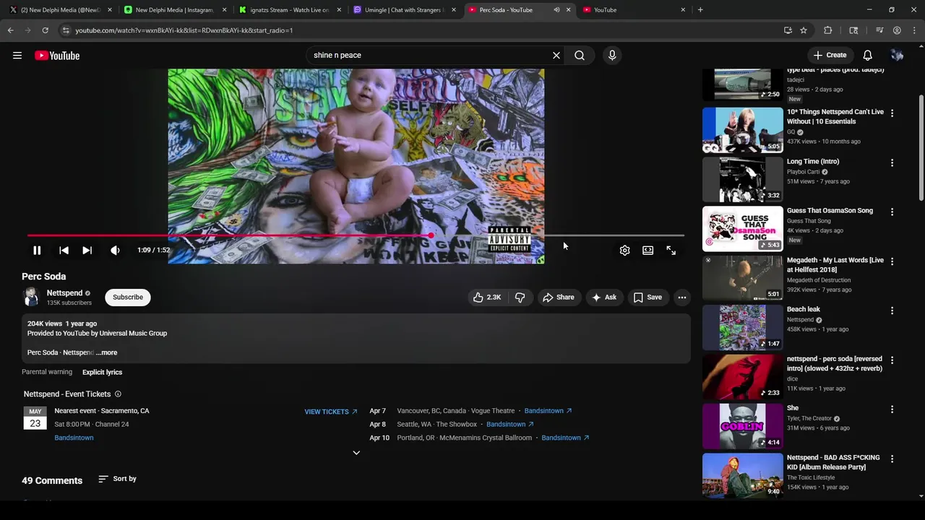Open the Nettspend channel avatar

32,298
